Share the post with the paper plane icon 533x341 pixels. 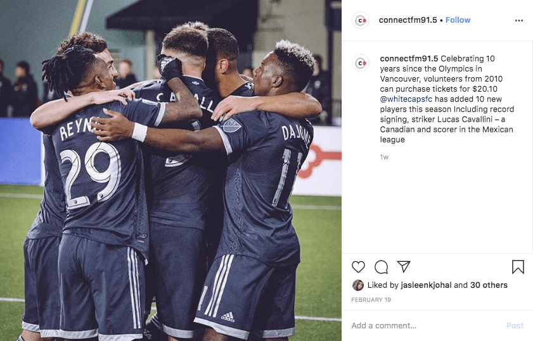click(404, 267)
